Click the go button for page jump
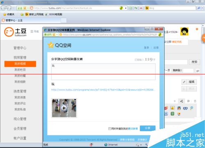This screenshot has width=205, height=148. coord(198,71)
